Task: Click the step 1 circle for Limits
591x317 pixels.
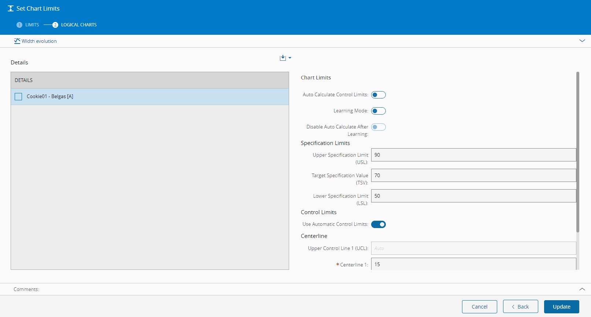Action: click(19, 25)
